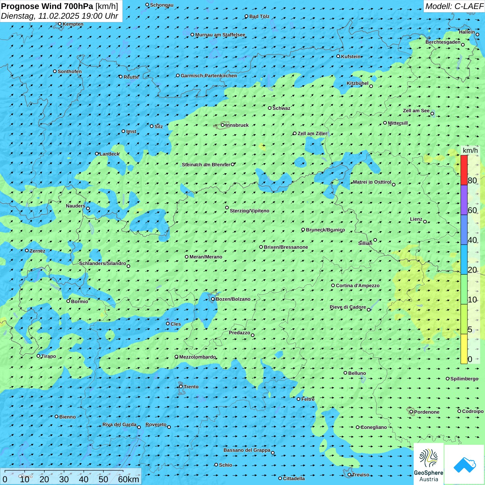Click the Lienz location marker
The image size is (485, 485).
point(425,222)
